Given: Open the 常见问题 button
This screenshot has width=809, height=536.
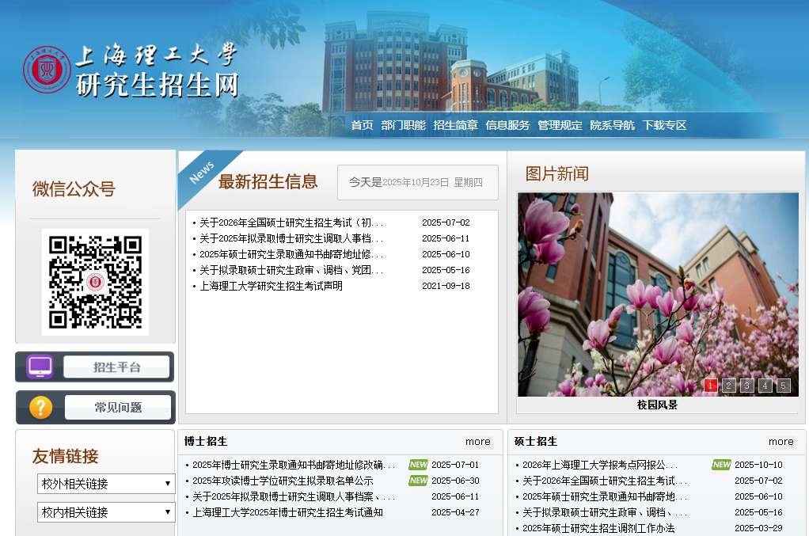Looking at the screenshot, I should point(118,407).
